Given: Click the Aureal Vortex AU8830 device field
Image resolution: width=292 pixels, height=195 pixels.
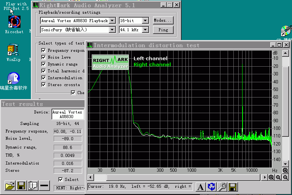Looking at the screenshot, I should [68, 114].
